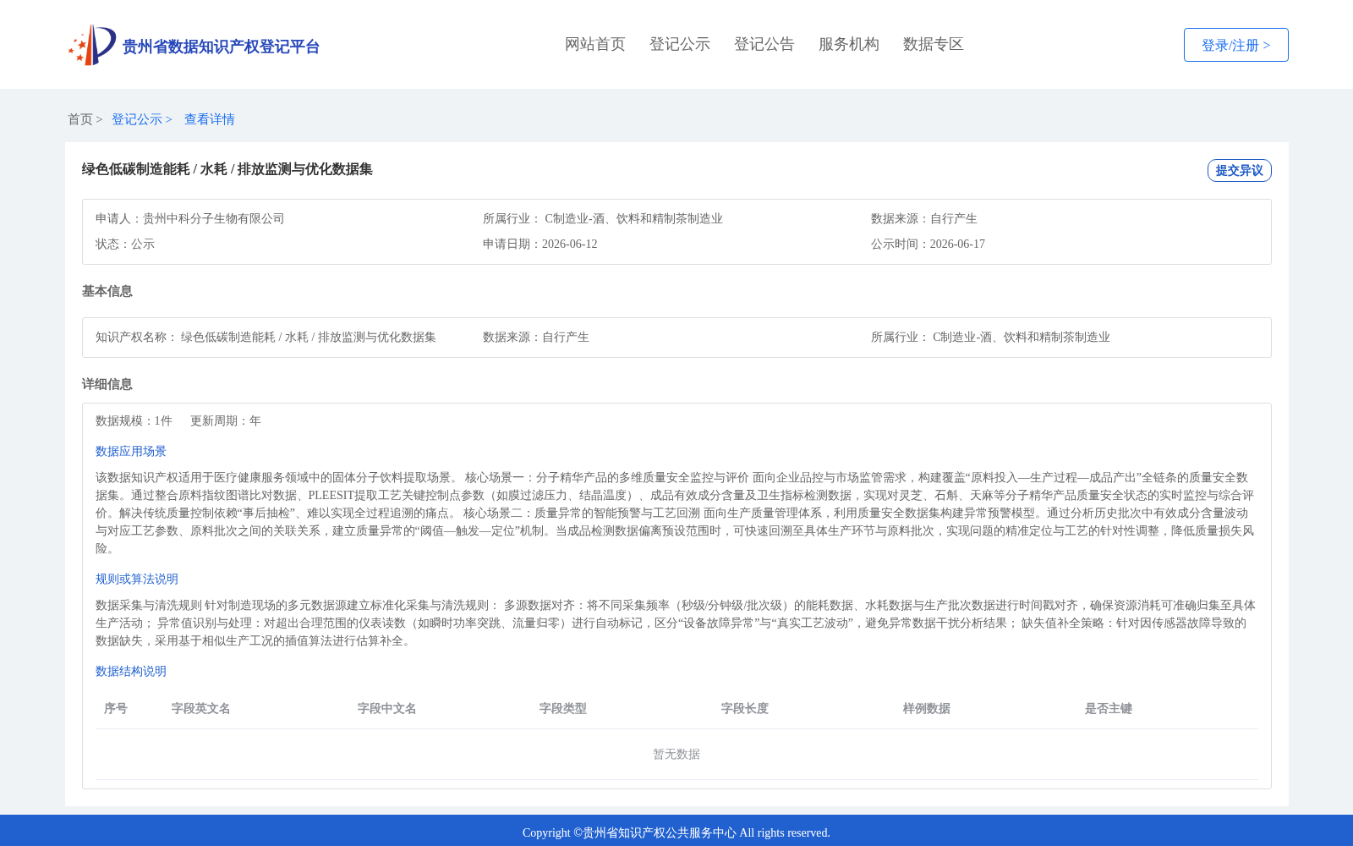This screenshot has width=1353, height=846.
Task: Click 详细信息 section heading
Action: 107,384
